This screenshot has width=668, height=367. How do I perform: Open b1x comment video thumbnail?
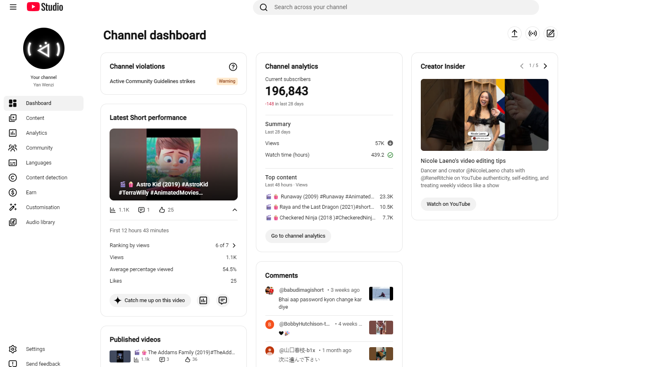click(x=381, y=354)
